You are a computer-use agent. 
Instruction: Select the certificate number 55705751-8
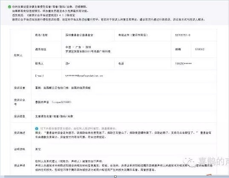[183, 35]
